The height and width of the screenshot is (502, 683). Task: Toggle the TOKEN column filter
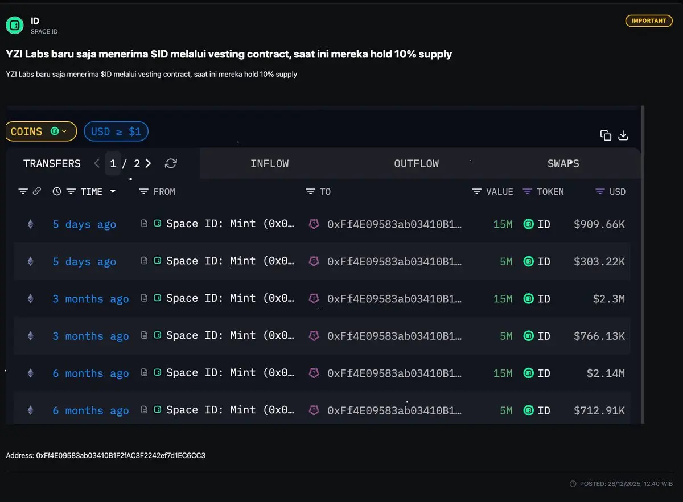(x=527, y=192)
